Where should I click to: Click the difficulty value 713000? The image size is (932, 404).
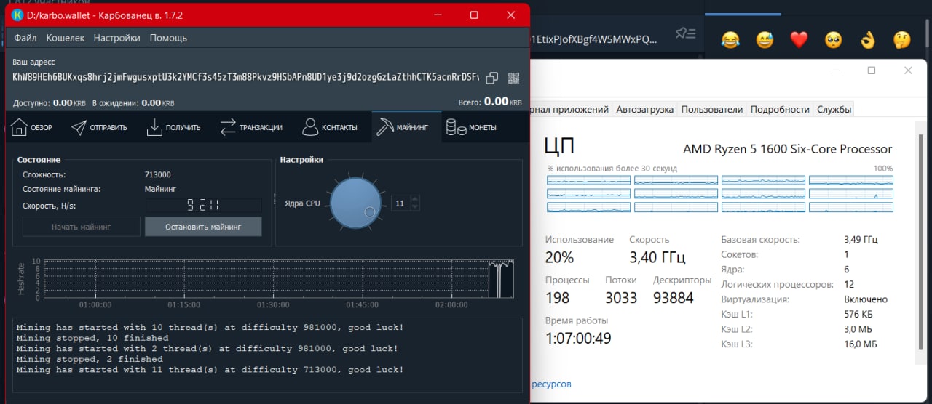(158, 174)
